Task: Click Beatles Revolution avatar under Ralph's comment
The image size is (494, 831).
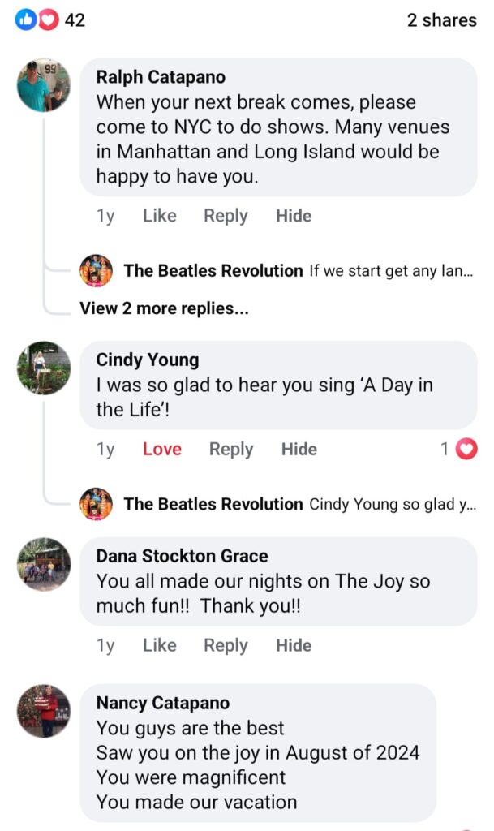Action: (x=97, y=271)
